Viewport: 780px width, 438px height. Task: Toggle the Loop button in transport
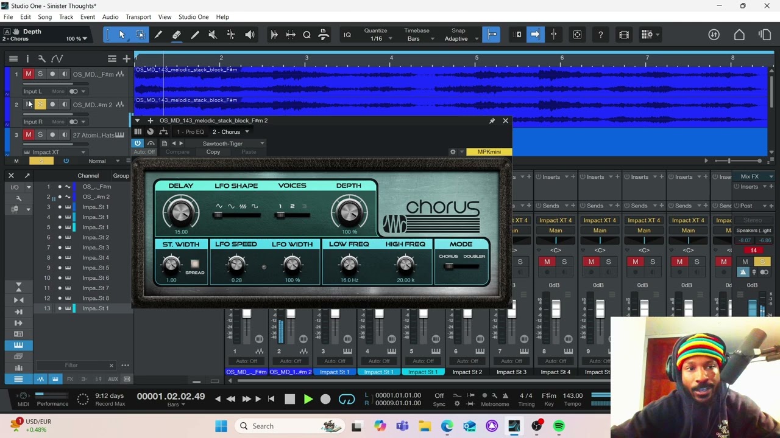click(x=347, y=399)
